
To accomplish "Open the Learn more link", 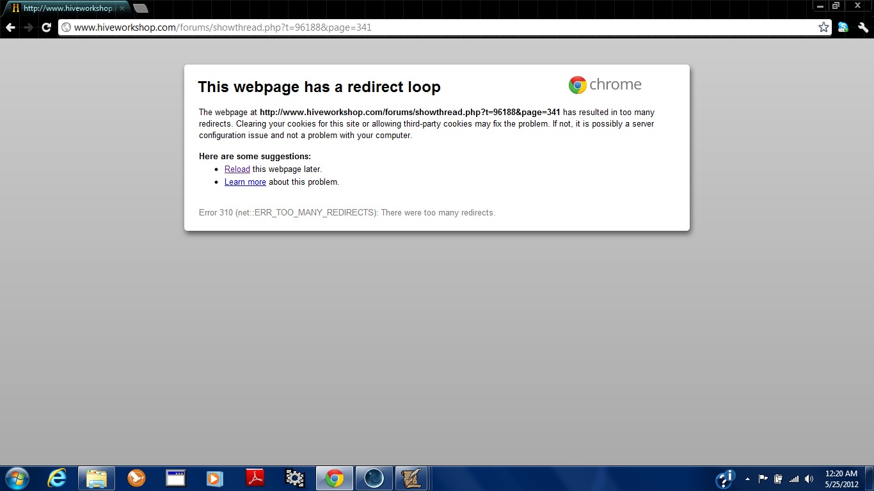I will click(245, 182).
